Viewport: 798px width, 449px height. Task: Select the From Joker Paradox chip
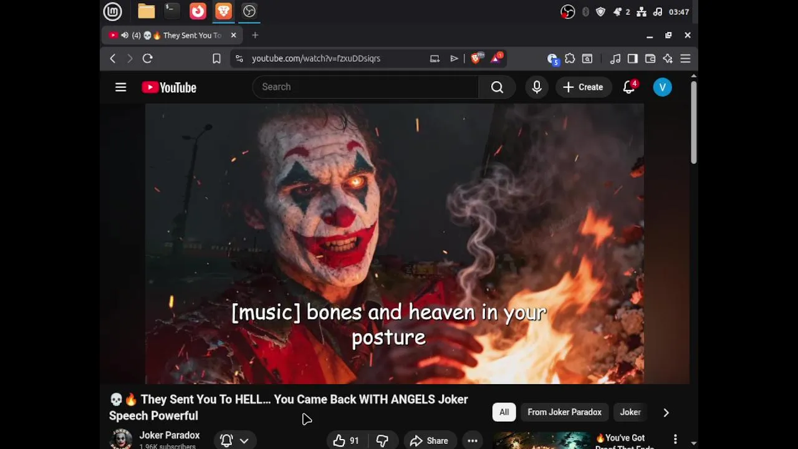(x=564, y=412)
